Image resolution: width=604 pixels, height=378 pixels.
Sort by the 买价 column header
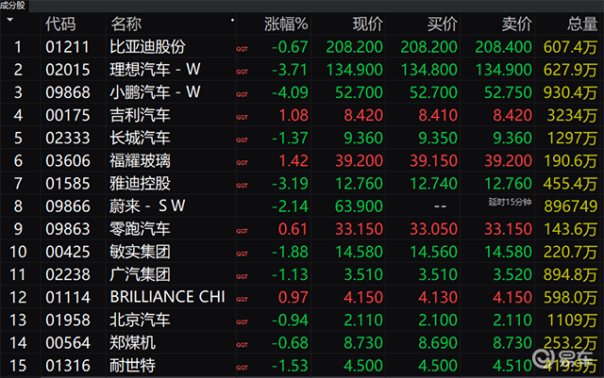coord(442,24)
